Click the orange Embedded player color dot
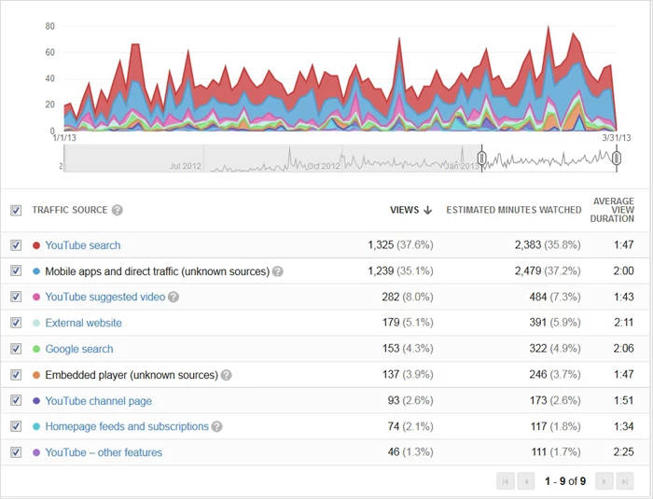 pyautogui.click(x=36, y=375)
